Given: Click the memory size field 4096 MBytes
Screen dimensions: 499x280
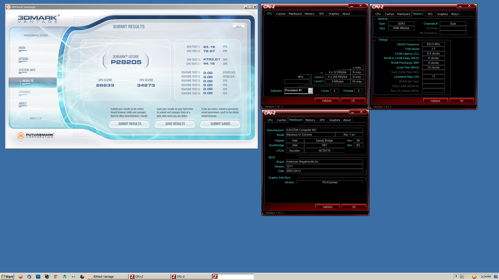Looking at the screenshot, I should [x=401, y=28].
